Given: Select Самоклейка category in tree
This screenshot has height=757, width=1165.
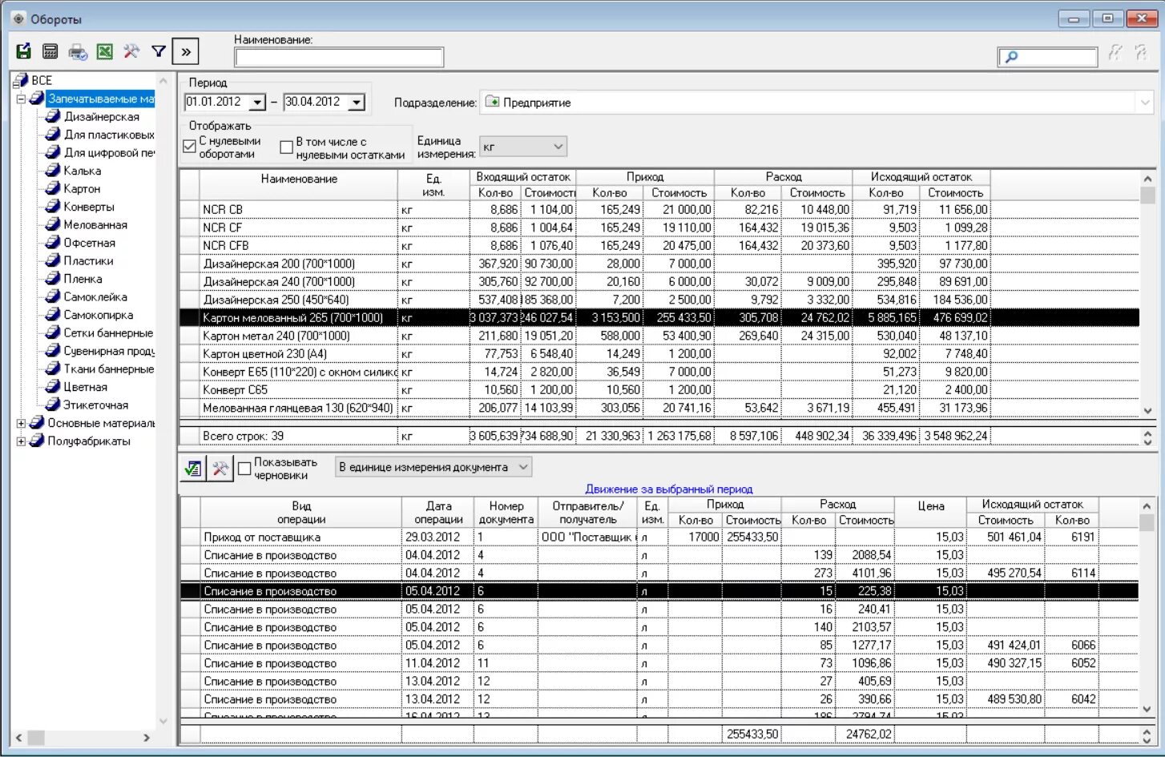Looking at the screenshot, I should [x=95, y=296].
